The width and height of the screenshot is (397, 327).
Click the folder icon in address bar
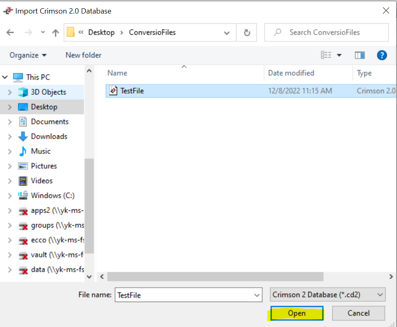(71, 32)
